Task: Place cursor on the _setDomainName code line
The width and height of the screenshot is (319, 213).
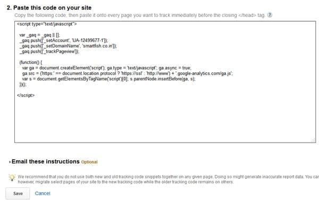Action: pos(68,46)
